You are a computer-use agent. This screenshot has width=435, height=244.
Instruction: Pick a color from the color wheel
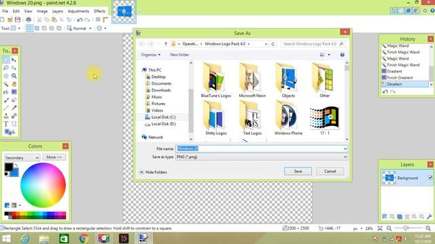pos(43,185)
